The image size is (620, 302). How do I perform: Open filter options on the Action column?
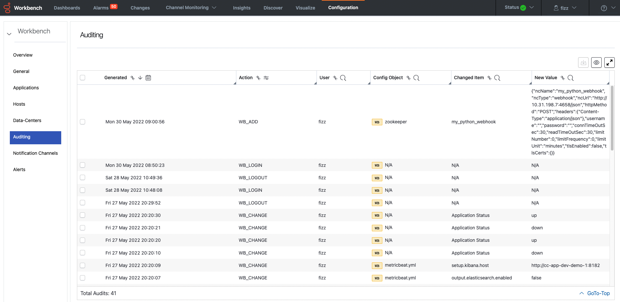(266, 78)
